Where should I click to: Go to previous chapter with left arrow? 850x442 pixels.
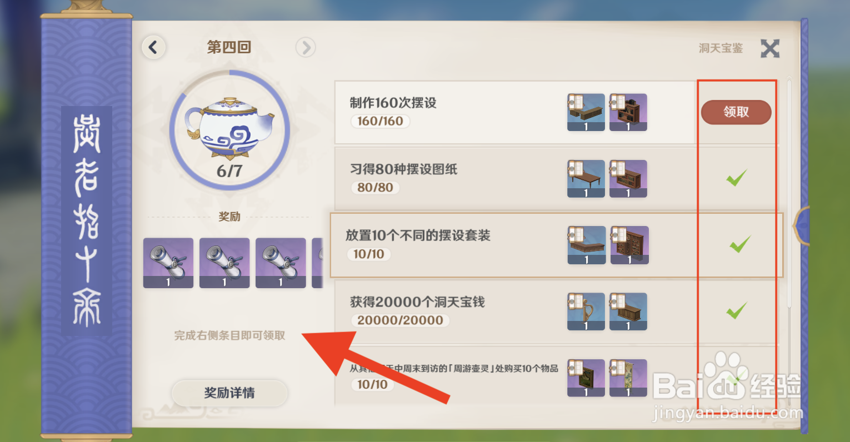(153, 47)
